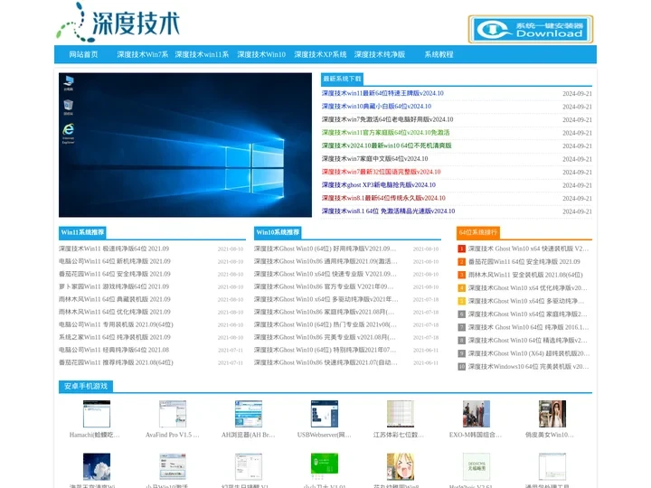The width and height of the screenshot is (651, 488).
Task: Select the Win11系统推荐 section tab
Action: click(82, 232)
